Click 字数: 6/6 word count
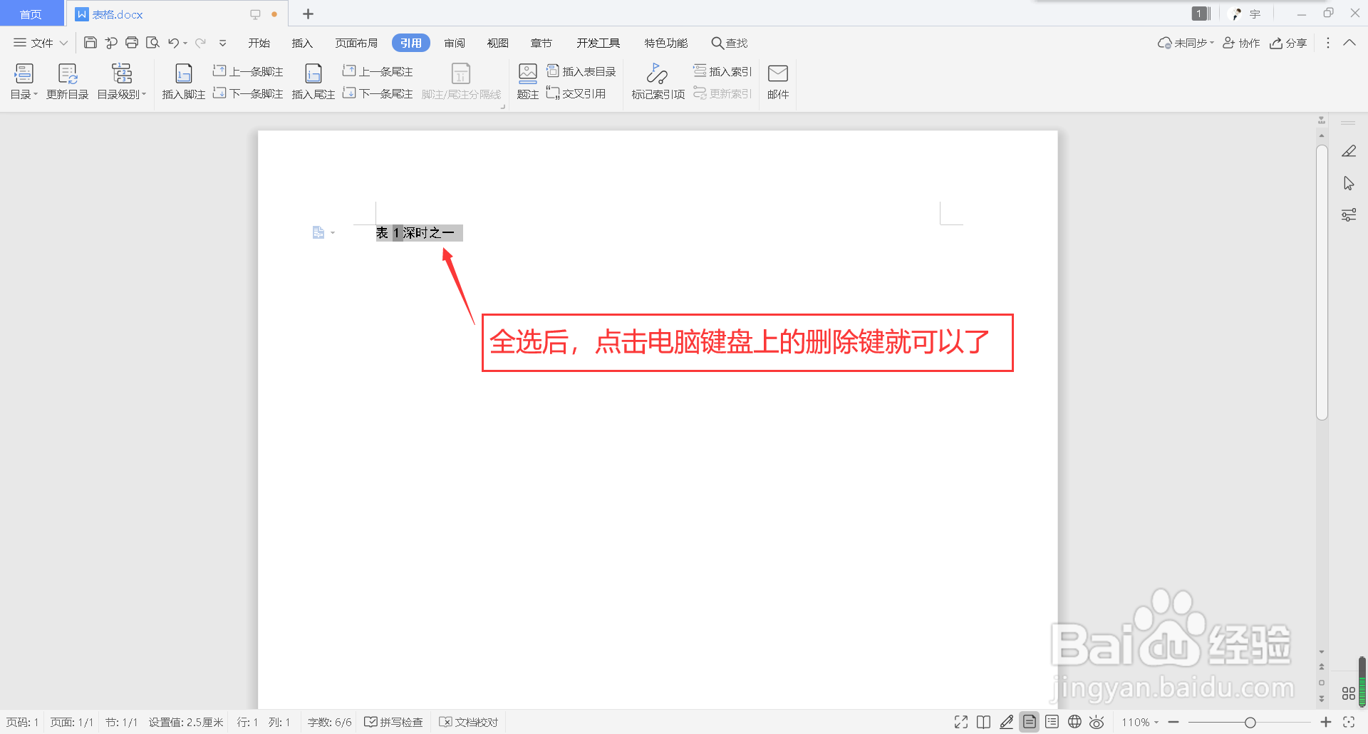The image size is (1368, 734). pyautogui.click(x=329, y=722)
